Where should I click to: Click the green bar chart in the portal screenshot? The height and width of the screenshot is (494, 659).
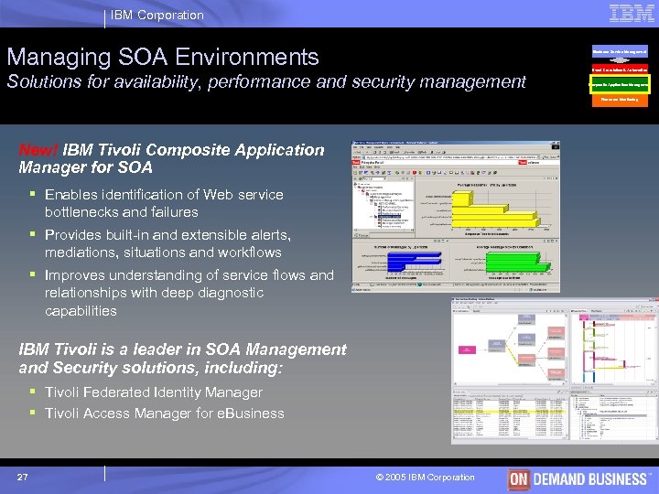pyautogui.click(x=518, y=263)
